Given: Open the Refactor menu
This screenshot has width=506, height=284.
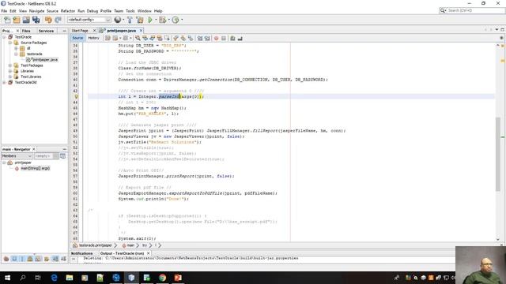Looking at the screenshot, I should click(68, 11).
